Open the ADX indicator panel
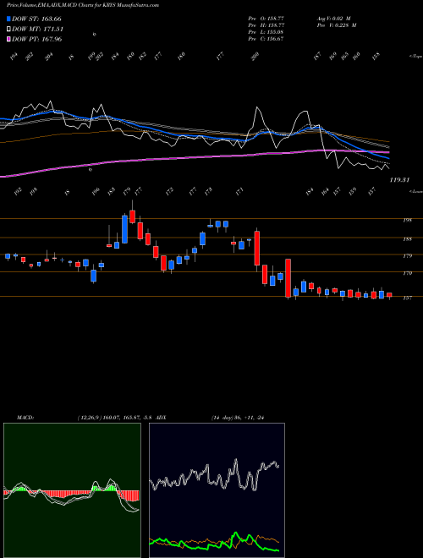The image size is (423, 558). [217, 490]
